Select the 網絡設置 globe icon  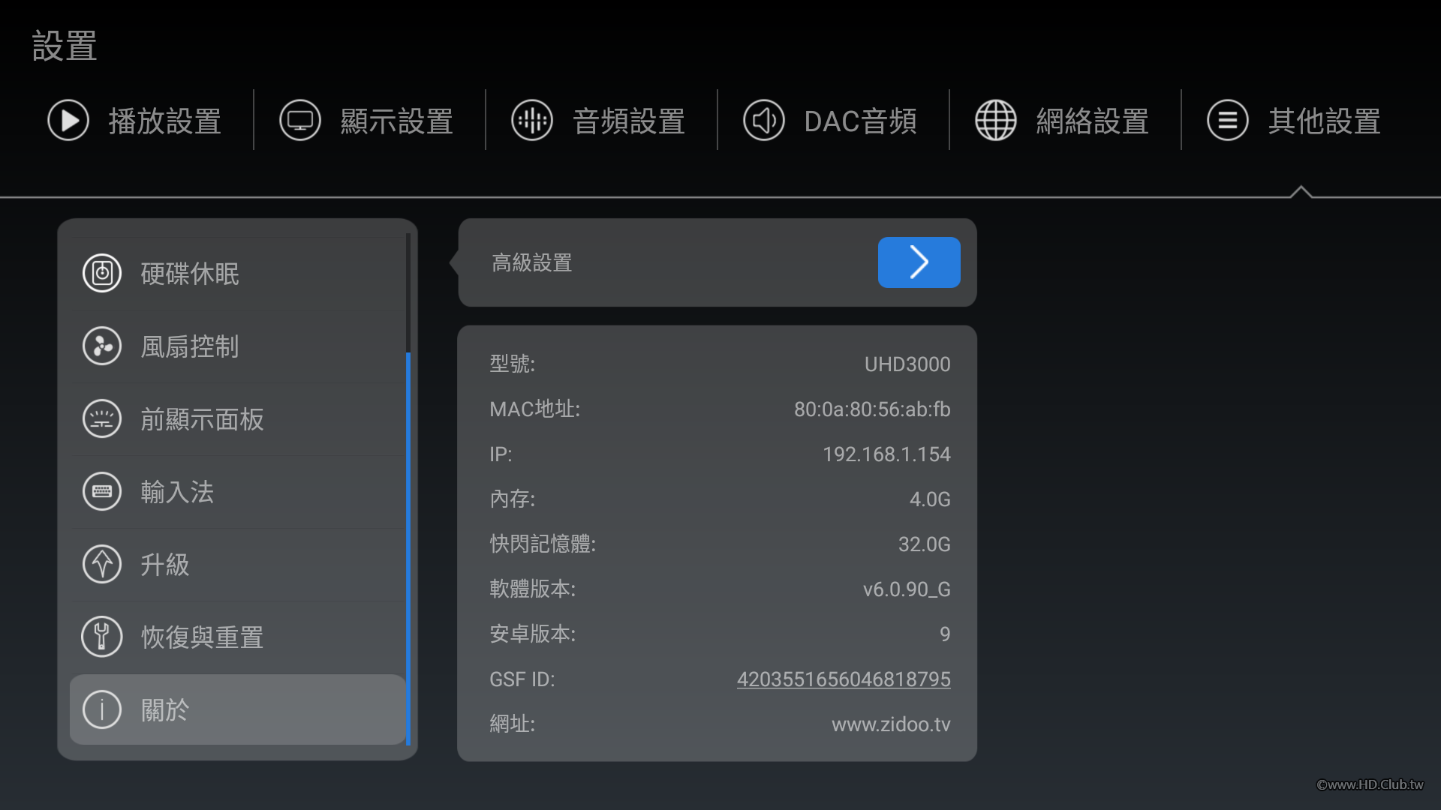click(x=996, y=120)
